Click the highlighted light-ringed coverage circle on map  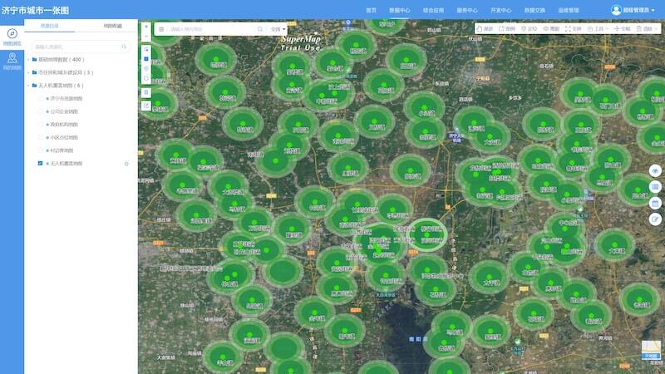click(x=427, y=234)
